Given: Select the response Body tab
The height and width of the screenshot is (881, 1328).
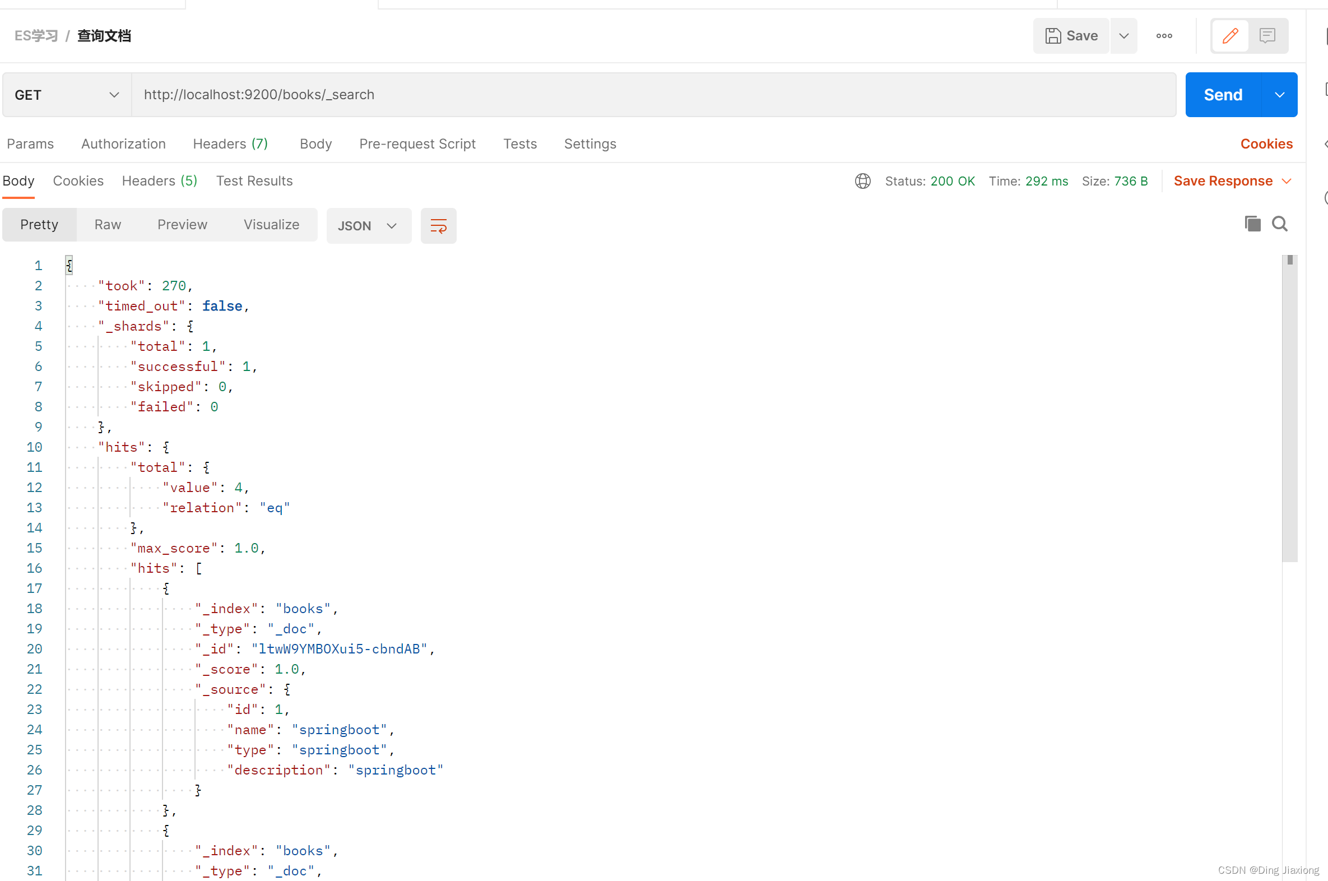Looking at the screenshot, I should pos(18,181).
